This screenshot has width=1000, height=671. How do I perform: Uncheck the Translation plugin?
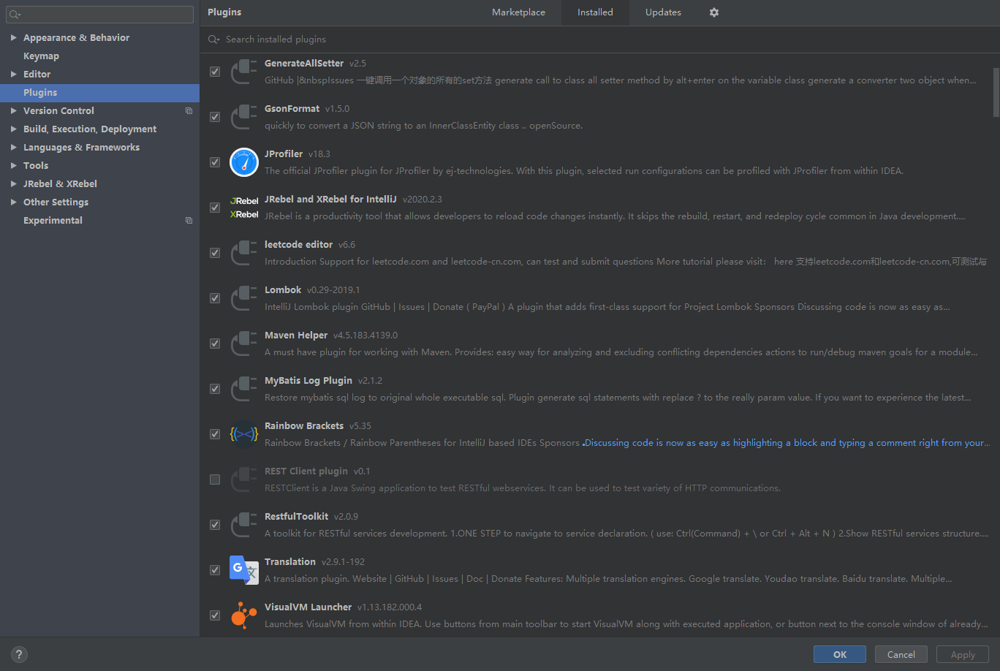click(215, 570)
